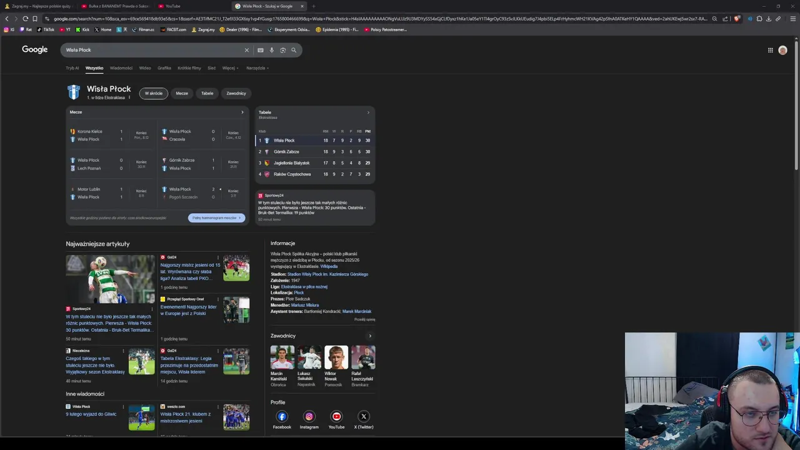Go back with the browser back arrow
This screenshot has height=450, width=800.
(x=7, y=19)
